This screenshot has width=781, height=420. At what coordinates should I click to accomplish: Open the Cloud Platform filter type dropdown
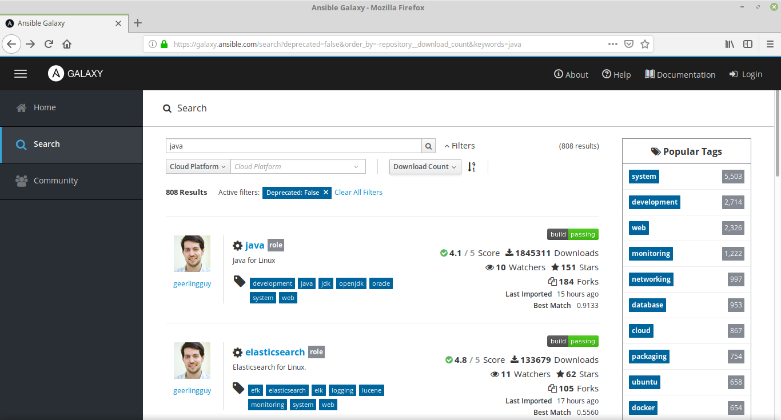[198, 166]
